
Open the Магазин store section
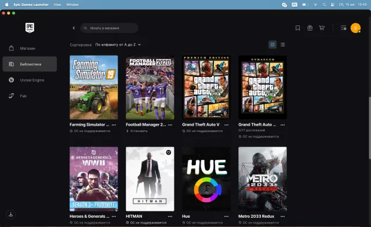[30, 48]
